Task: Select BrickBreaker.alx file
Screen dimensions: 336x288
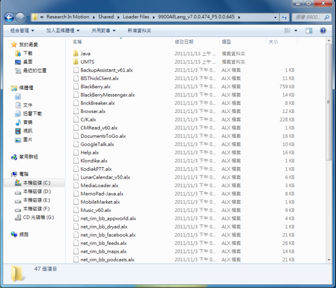Action: [x=98, y=103]
